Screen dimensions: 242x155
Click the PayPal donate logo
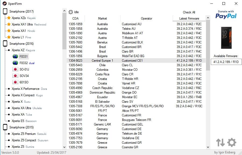(x=226, y=15)
